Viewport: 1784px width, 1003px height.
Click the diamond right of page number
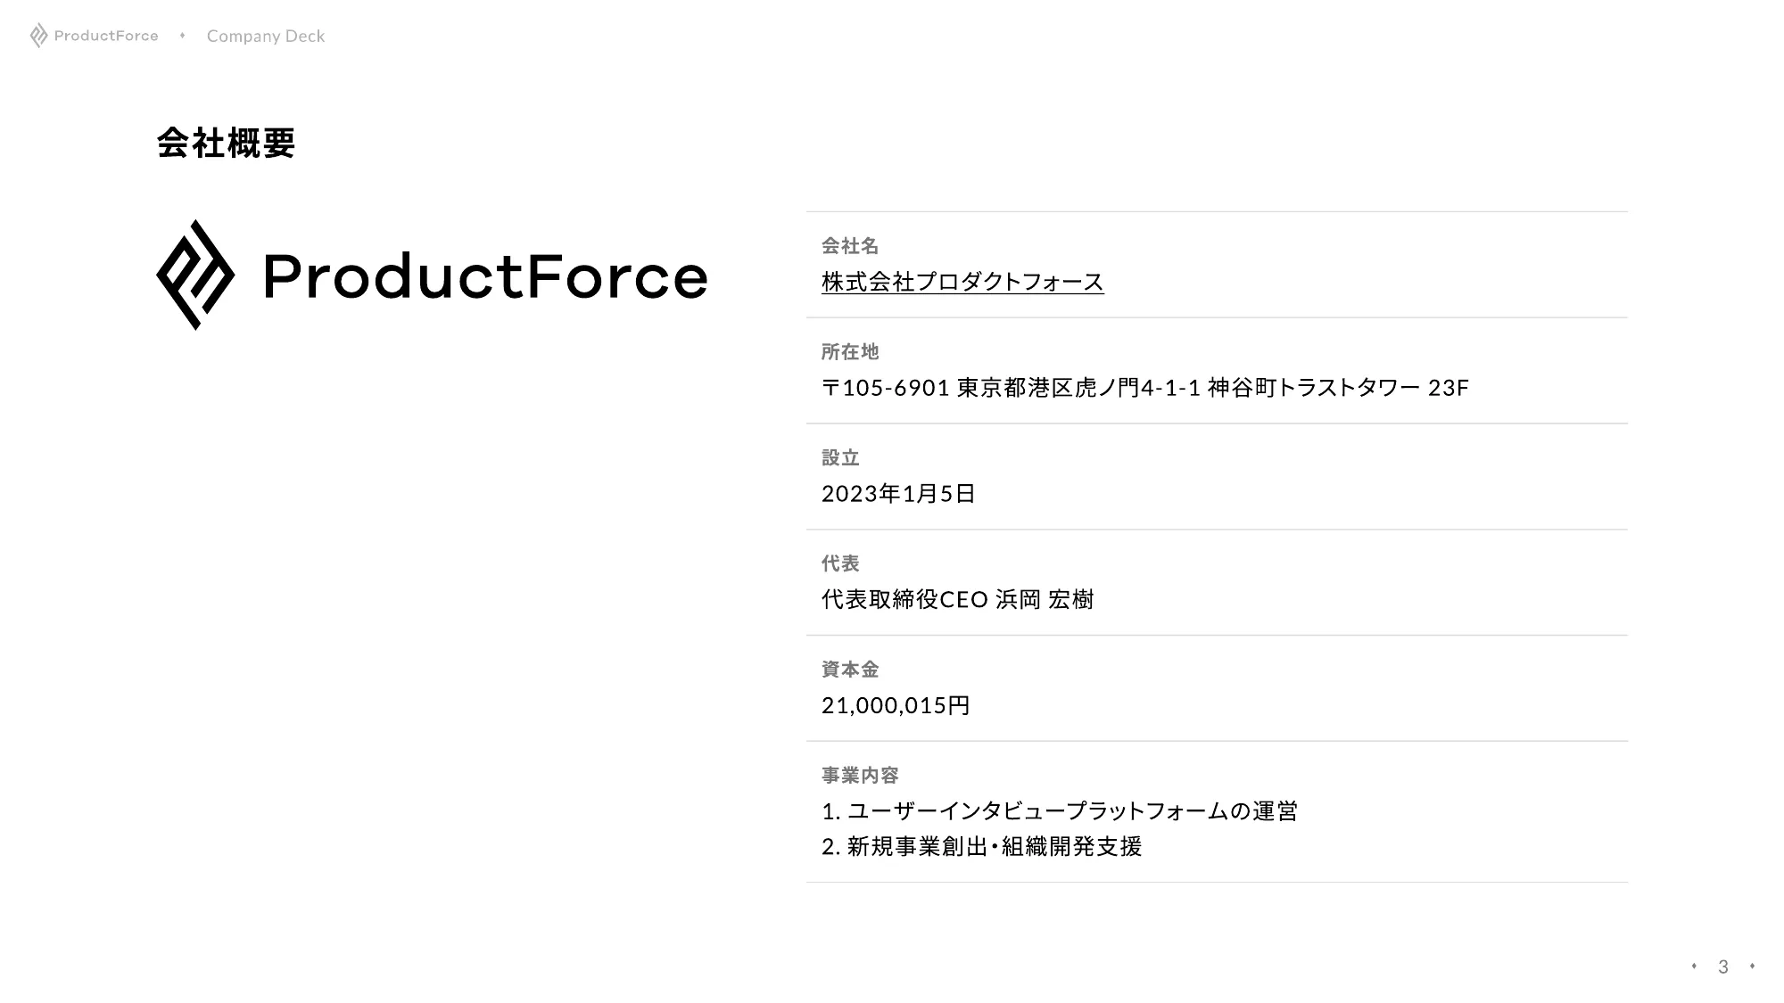(1752, 966)
